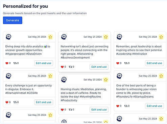Edit and use the Hyperprospect tweet
This screenshot has height=124, width=167.
pyautogui.click(x=44, y=63)
